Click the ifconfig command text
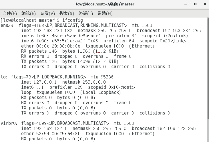 point(73,20)
